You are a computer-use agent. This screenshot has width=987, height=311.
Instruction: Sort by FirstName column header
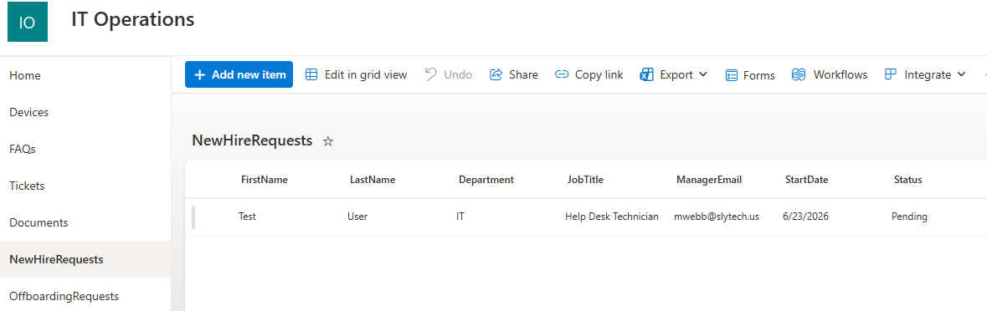(x=265, y=180)
